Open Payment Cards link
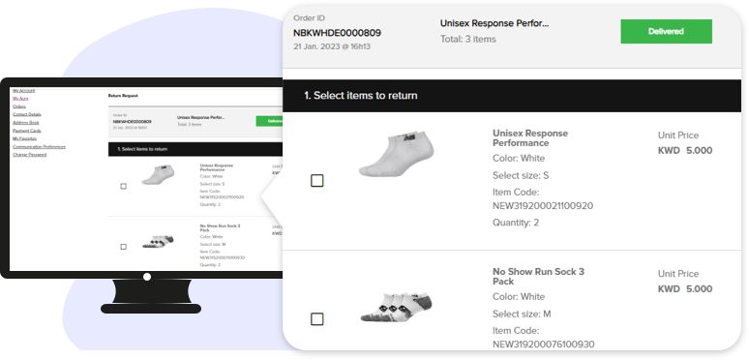This screenshot has height=360, width=749. 27,131
